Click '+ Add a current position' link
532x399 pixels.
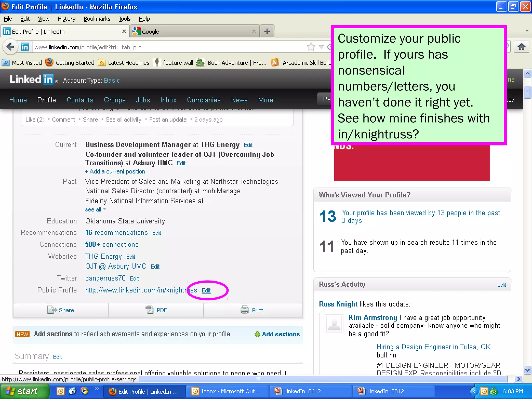pos(115,171)
